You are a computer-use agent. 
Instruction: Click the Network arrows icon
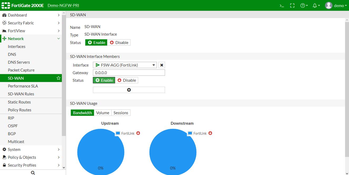click(4, 39)
